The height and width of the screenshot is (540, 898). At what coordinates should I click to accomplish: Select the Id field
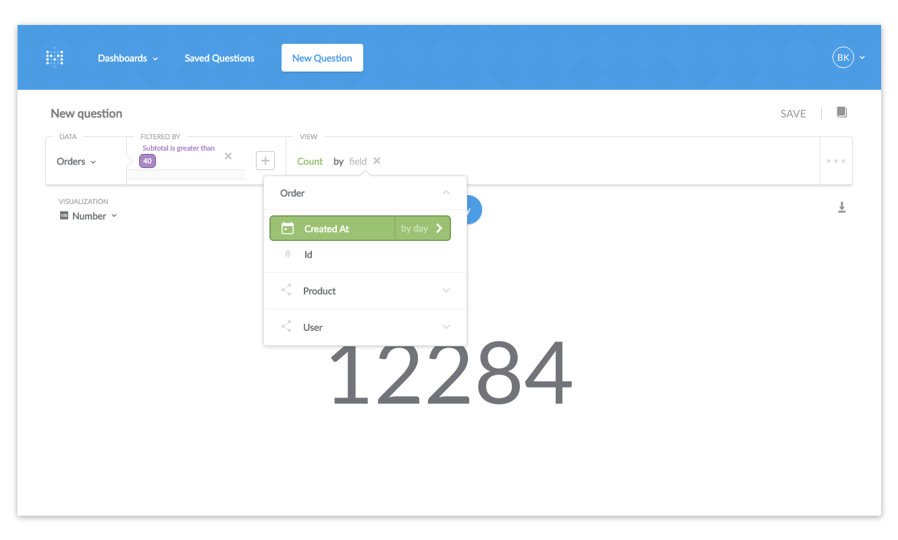point(309,255)
